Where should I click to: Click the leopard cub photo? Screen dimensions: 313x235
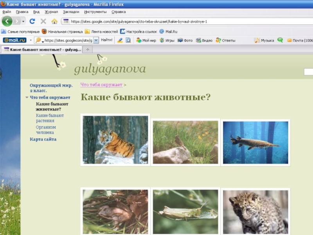[255, 211]
